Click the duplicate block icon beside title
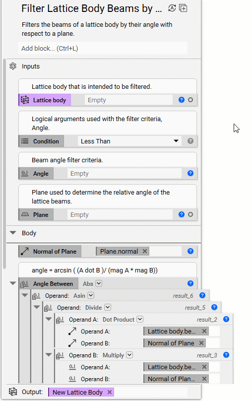This screenshot has width=252, height=401. 183,8
